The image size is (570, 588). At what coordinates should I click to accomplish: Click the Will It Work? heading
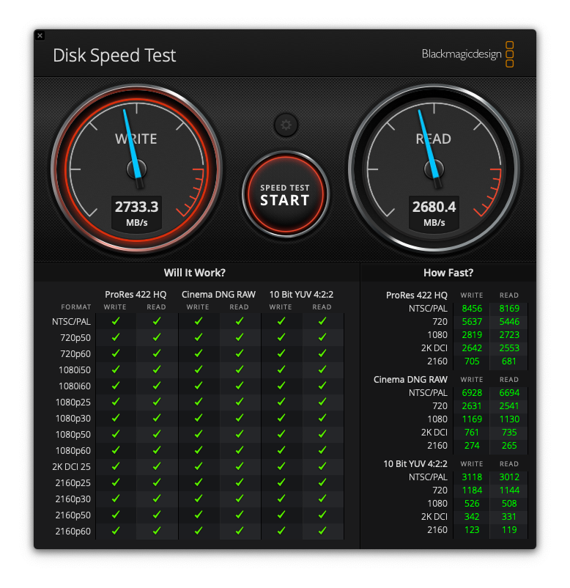(x=194, y=273)
